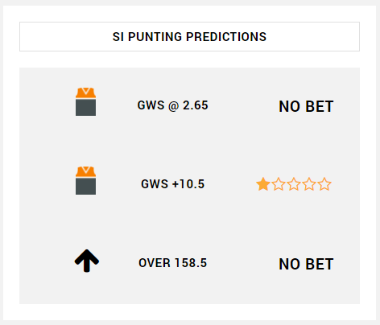Image resolution: width=380 pixels, height=325 pixels.
Task: Click the fifth empty star rating
Action: [x=324, y=184]
